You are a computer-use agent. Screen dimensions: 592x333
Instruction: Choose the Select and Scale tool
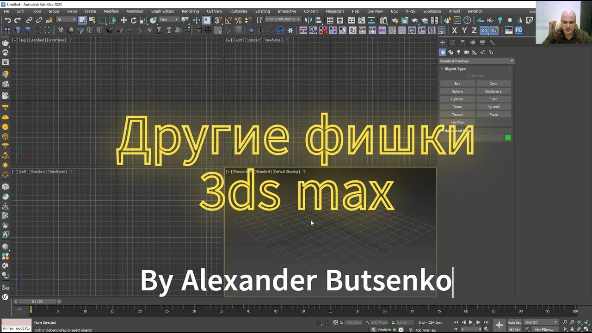143,20
